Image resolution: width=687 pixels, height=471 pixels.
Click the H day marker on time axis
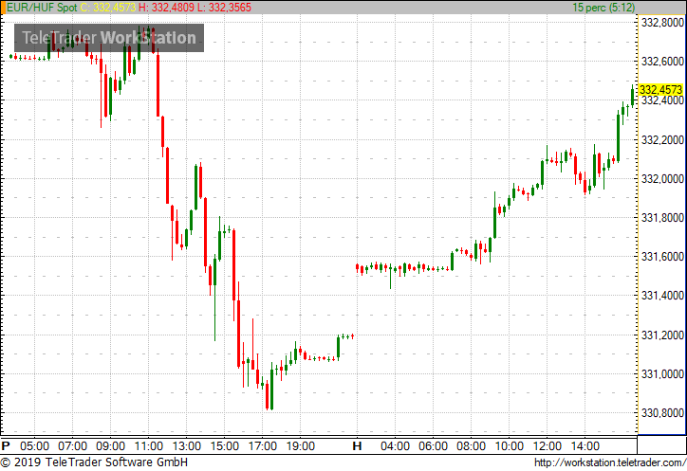357,446
